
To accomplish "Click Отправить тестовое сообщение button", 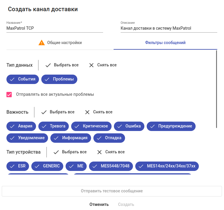I will point(112,191).
